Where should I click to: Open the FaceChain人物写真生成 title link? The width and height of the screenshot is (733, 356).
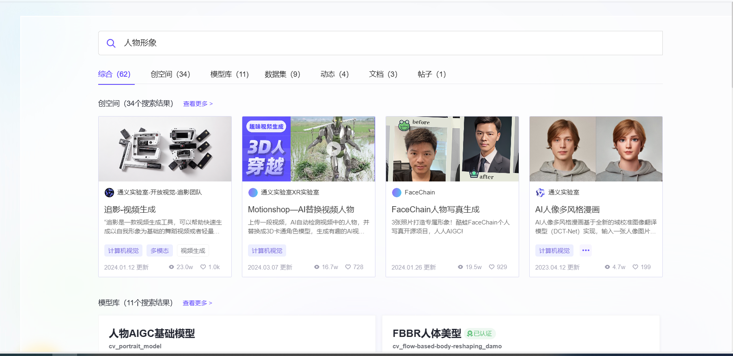pyautogui.click(x=435, y=209)
